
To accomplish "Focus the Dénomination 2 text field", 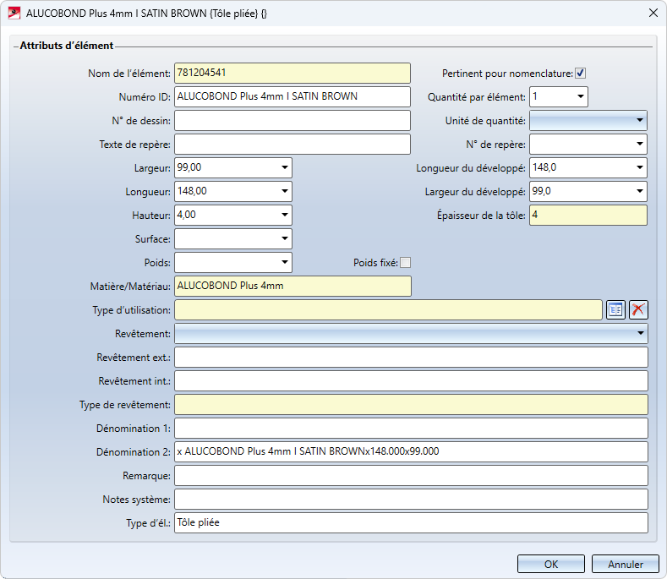I will click(x=410, y=452).
